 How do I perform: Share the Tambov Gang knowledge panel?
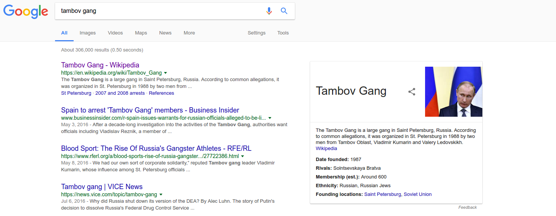tap(412, 91)
